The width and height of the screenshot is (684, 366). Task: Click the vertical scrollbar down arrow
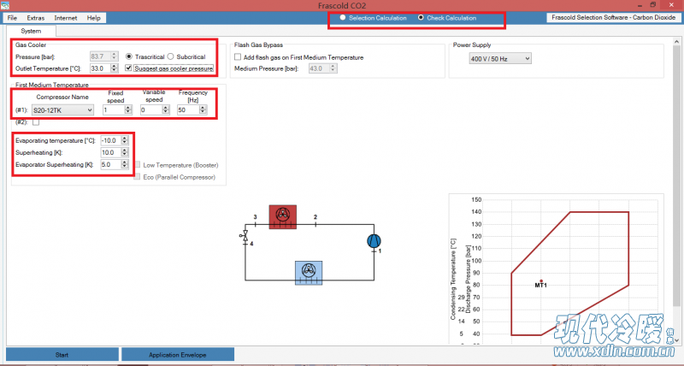coord(676,340)
